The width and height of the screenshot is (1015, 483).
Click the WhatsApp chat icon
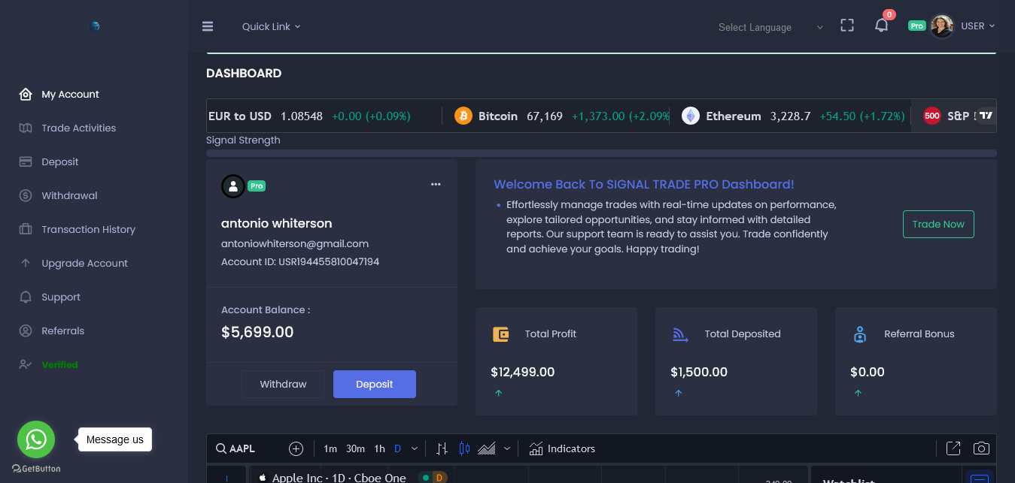(x=36, y=439)
